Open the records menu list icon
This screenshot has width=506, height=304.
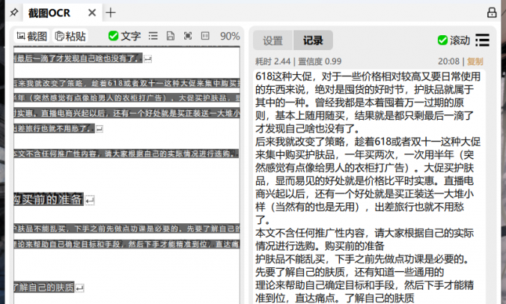click(483, 40)
